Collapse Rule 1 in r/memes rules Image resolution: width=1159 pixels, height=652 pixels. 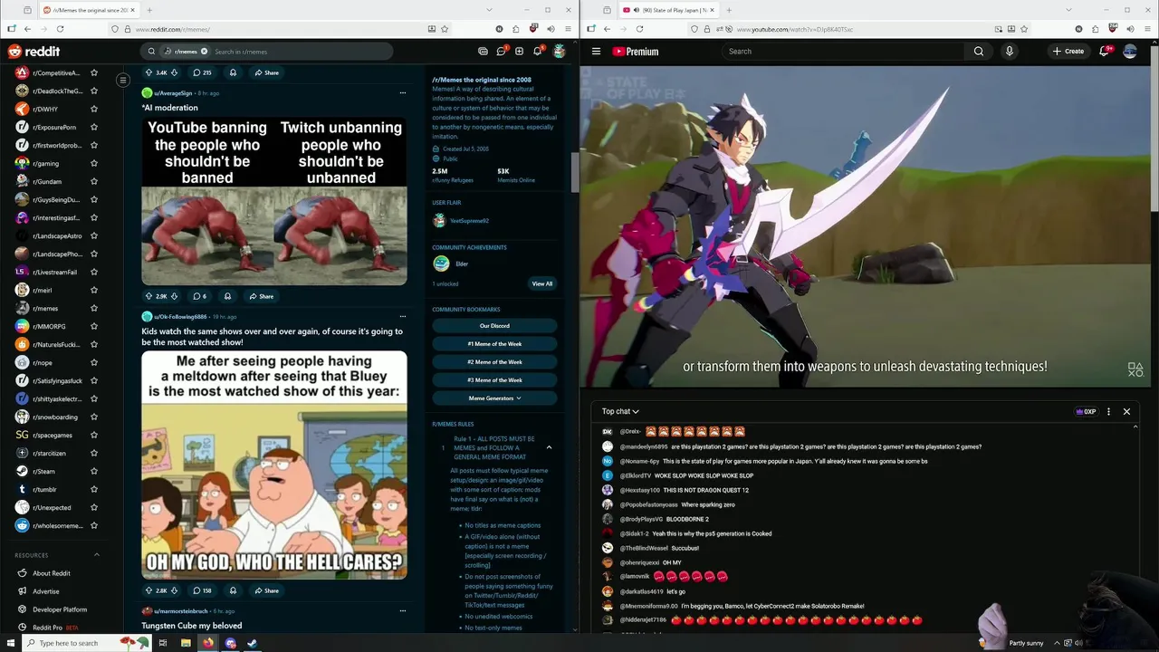pos(549,447)
